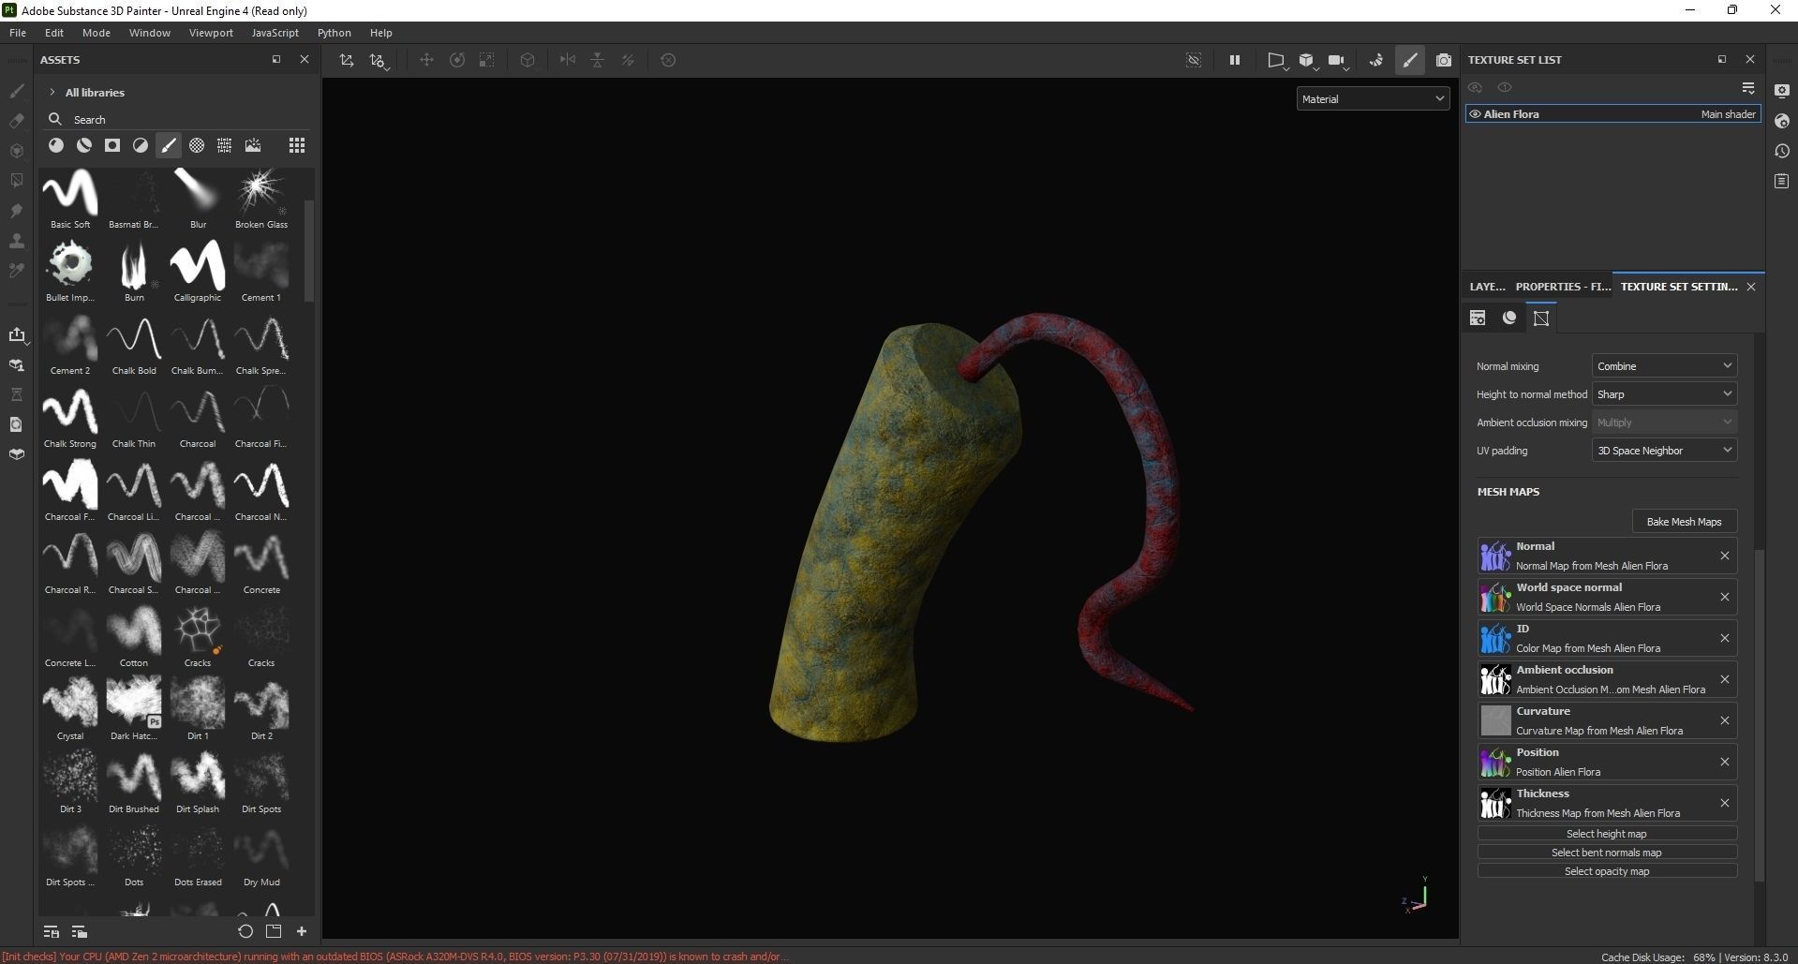Open the 3D/2D view mode dropdown

pos(1308,61)
